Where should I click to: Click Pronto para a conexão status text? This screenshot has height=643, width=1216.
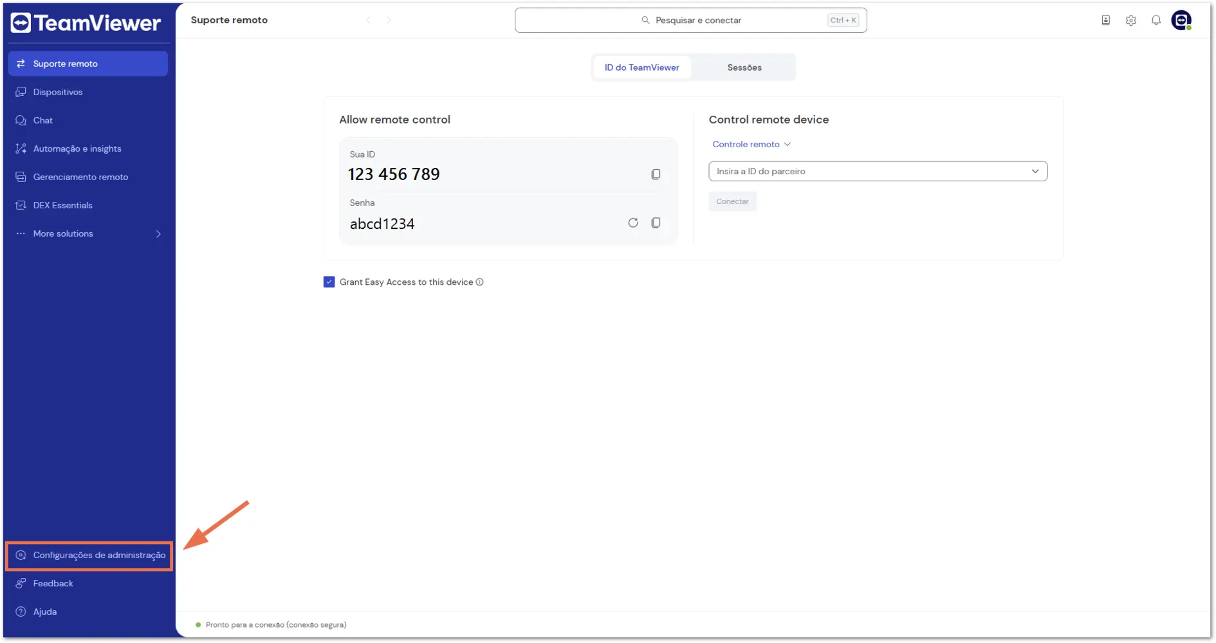pyautogui.click(x=276, y=625)
